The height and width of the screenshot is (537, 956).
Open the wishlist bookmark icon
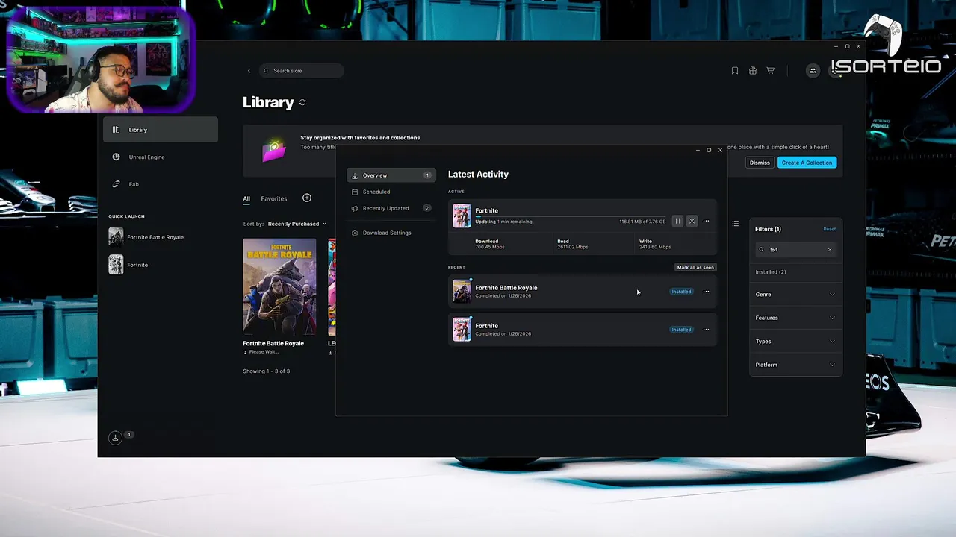pyautogui.click(x=735, y=71)
